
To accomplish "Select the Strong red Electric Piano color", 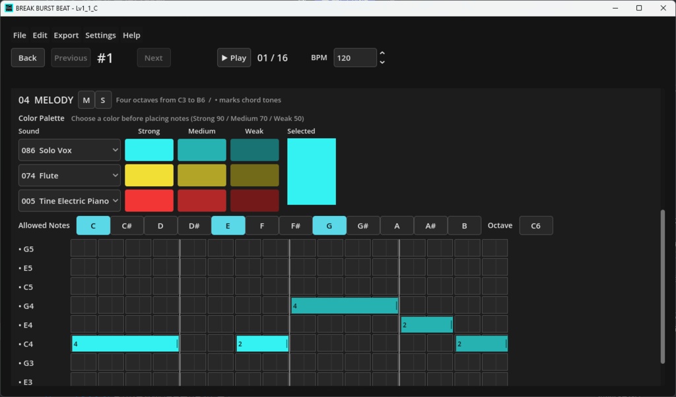I will point(149,201).
